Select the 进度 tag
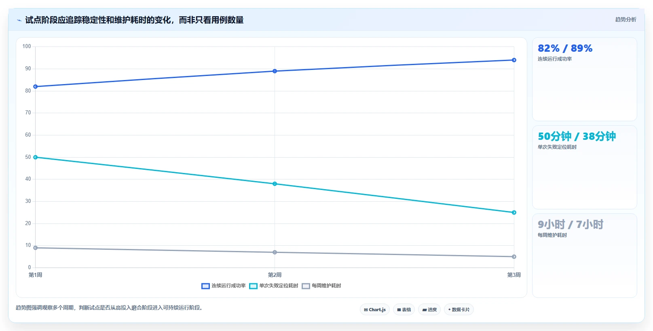653x331 pixels. click(429, 310)
